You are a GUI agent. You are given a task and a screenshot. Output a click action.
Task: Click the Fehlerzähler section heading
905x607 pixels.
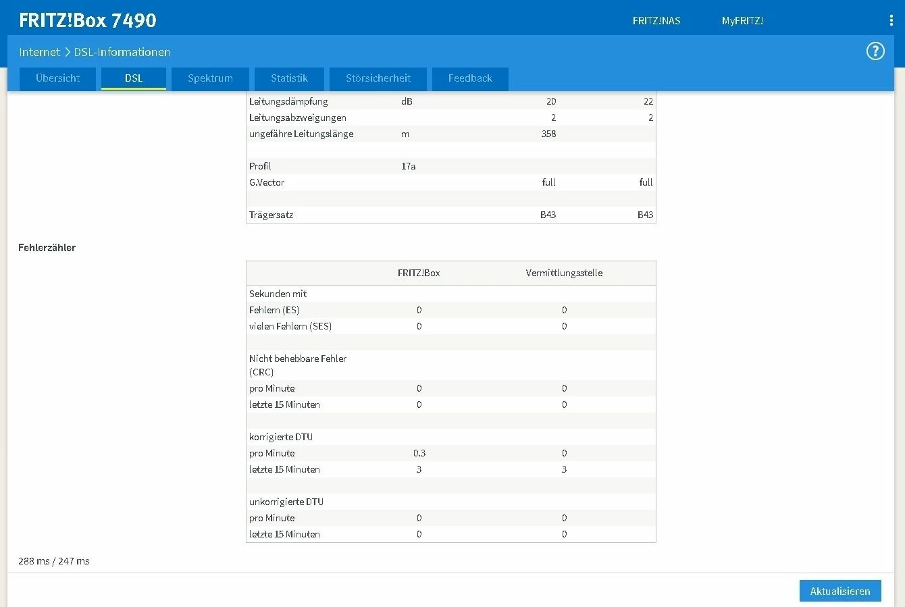coord(47,248)
